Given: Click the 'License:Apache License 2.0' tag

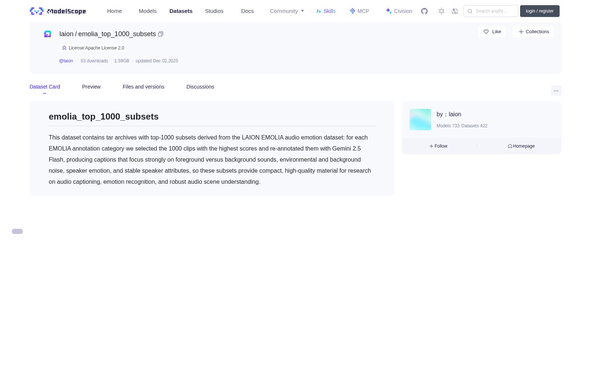Looking at the screenshot, I should pos(93,48).
